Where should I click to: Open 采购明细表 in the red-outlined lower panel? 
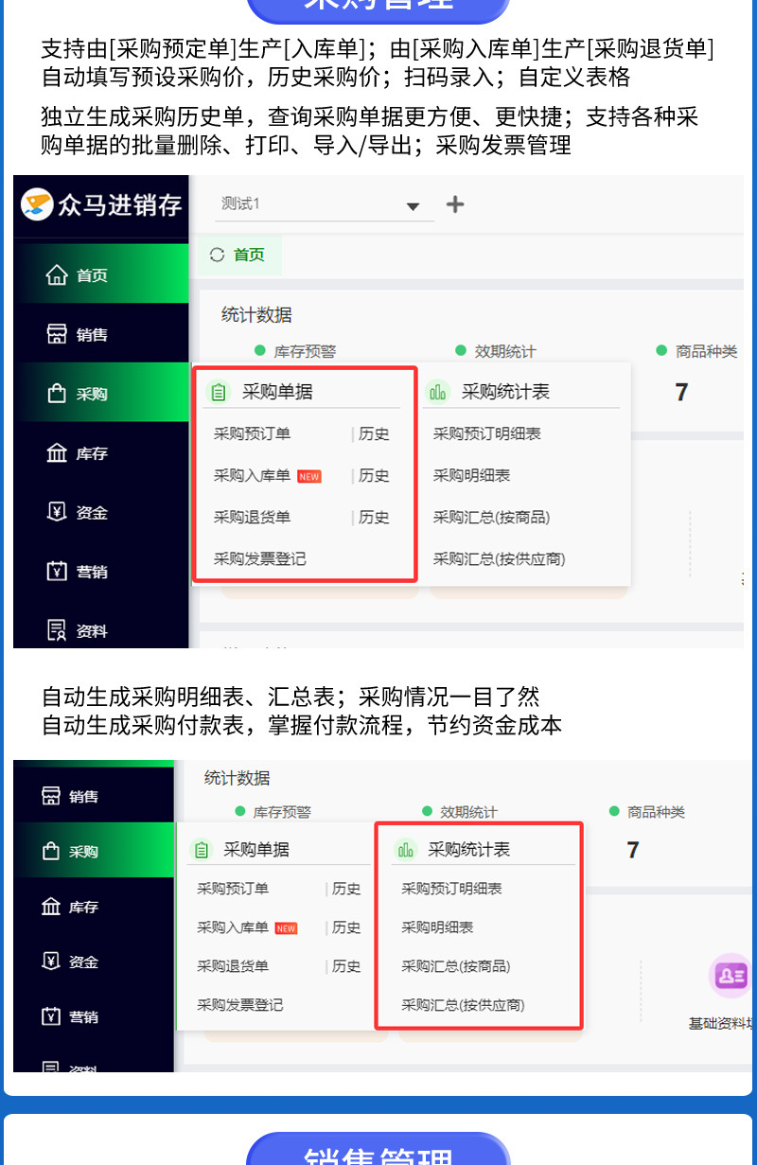[x=437, y=927]
